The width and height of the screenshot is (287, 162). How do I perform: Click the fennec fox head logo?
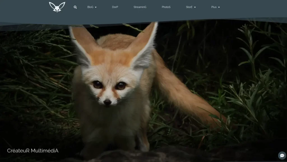tap(57, 7)
